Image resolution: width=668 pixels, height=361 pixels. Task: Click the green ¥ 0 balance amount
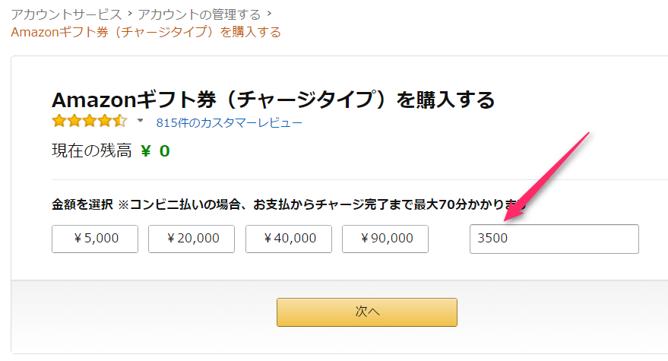(x=155, y=150)
